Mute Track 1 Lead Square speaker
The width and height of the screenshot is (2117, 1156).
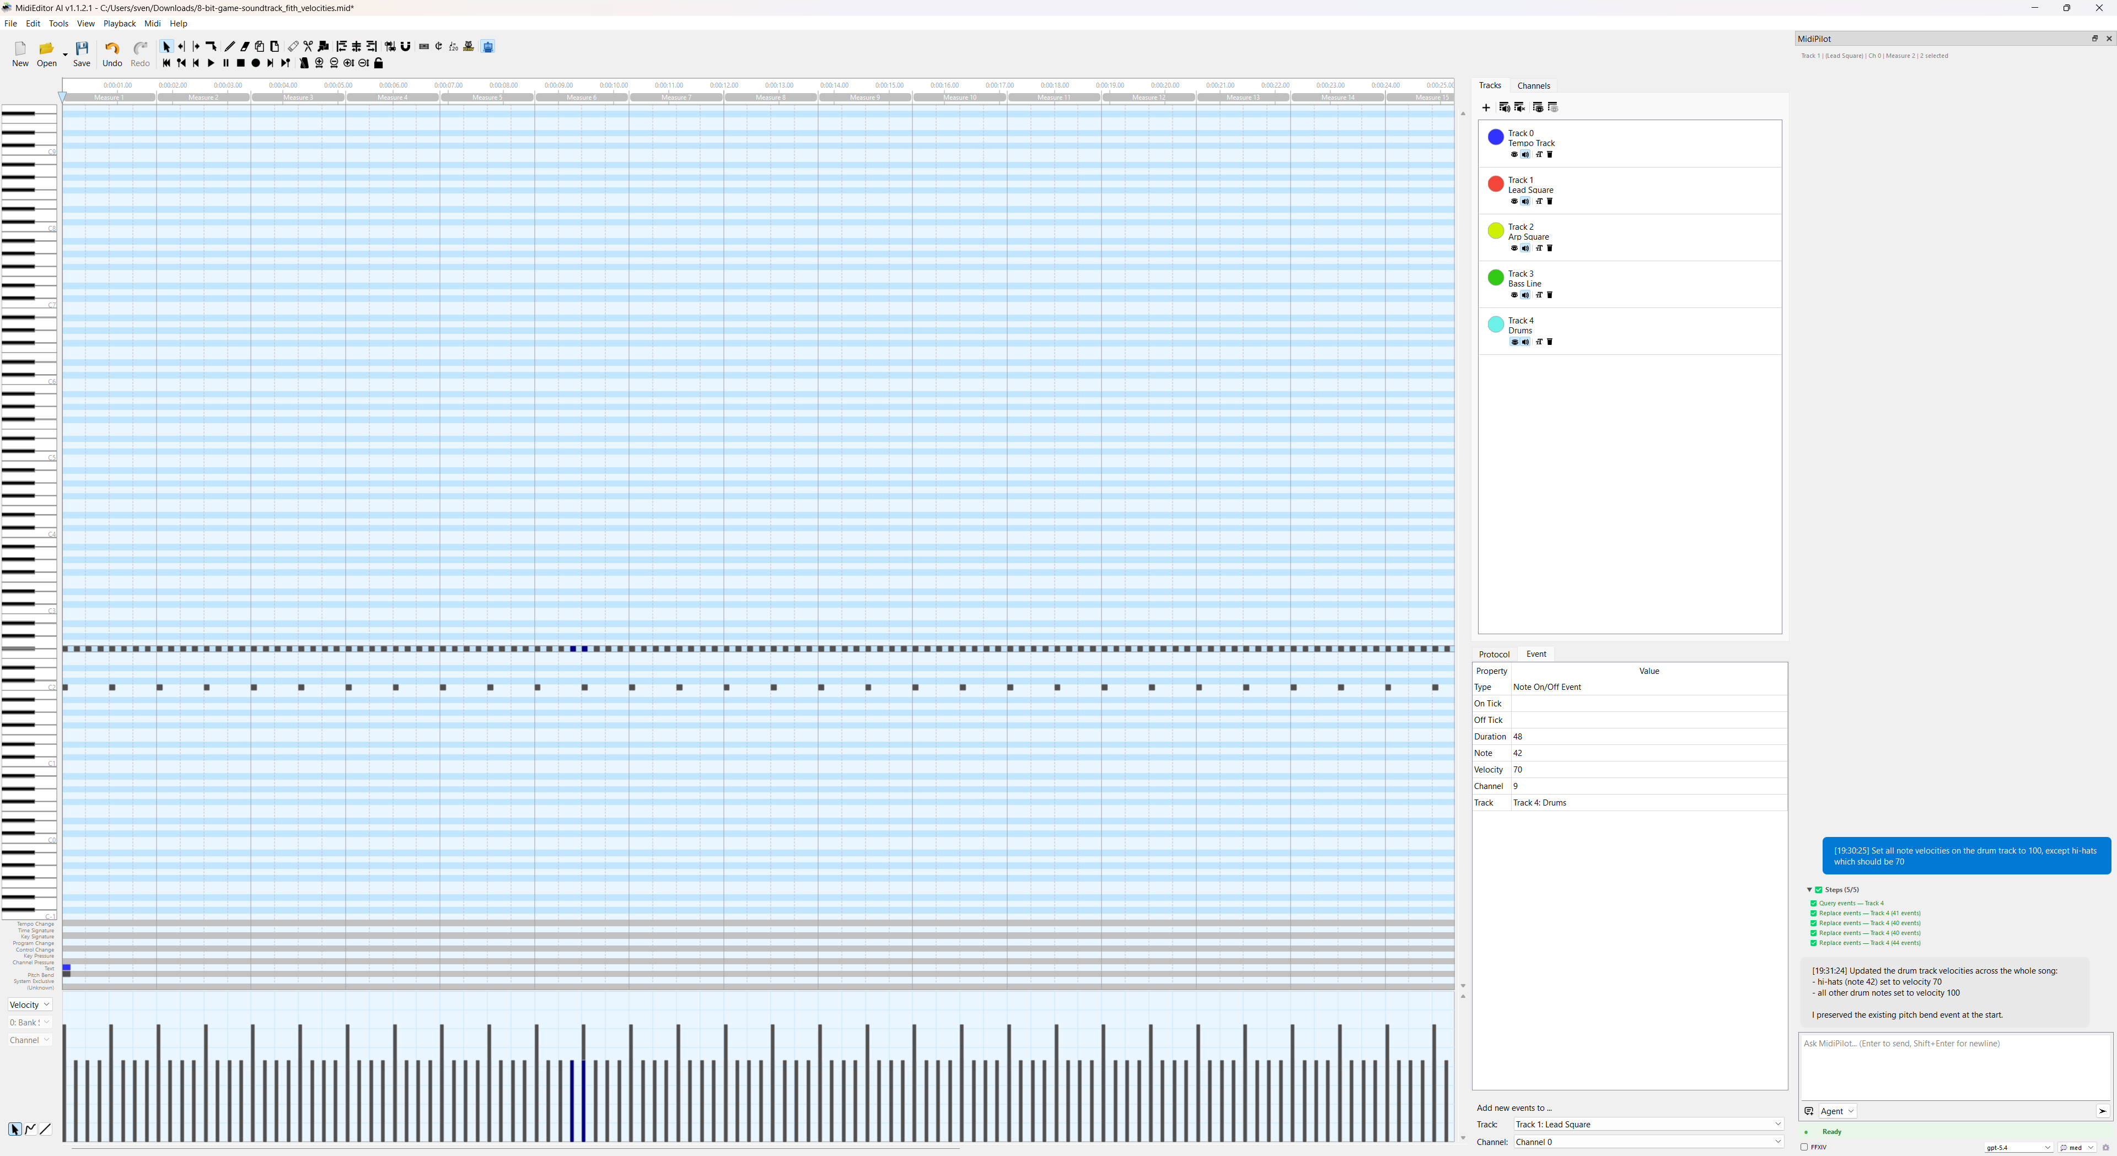click(x=1525, y=201)
